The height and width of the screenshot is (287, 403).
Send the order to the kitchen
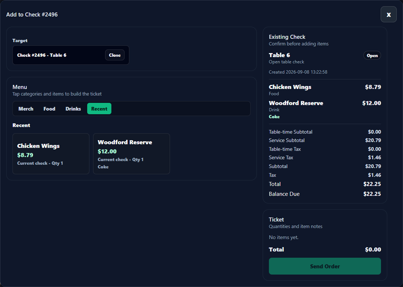(325, 266)
